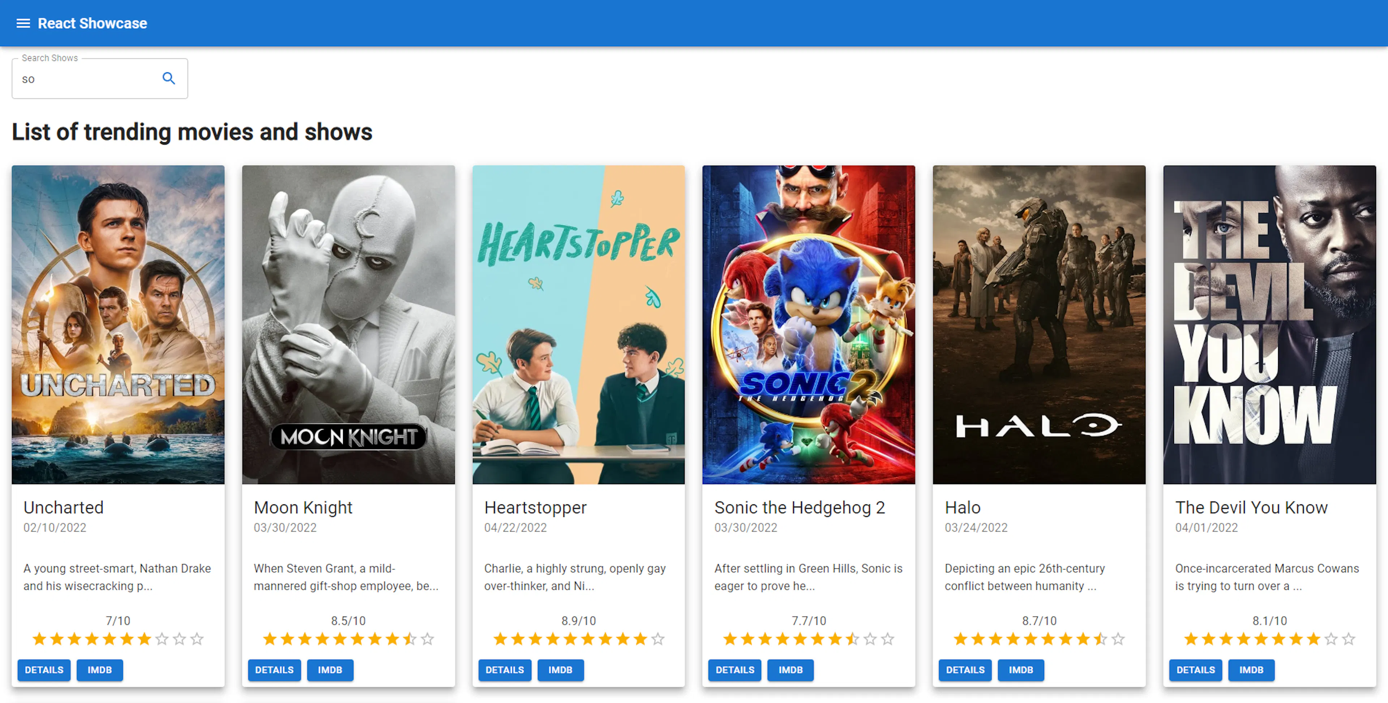Click the React Showcase app title
The width and height of the screenshot is (1388, 703).
point(92,23)
